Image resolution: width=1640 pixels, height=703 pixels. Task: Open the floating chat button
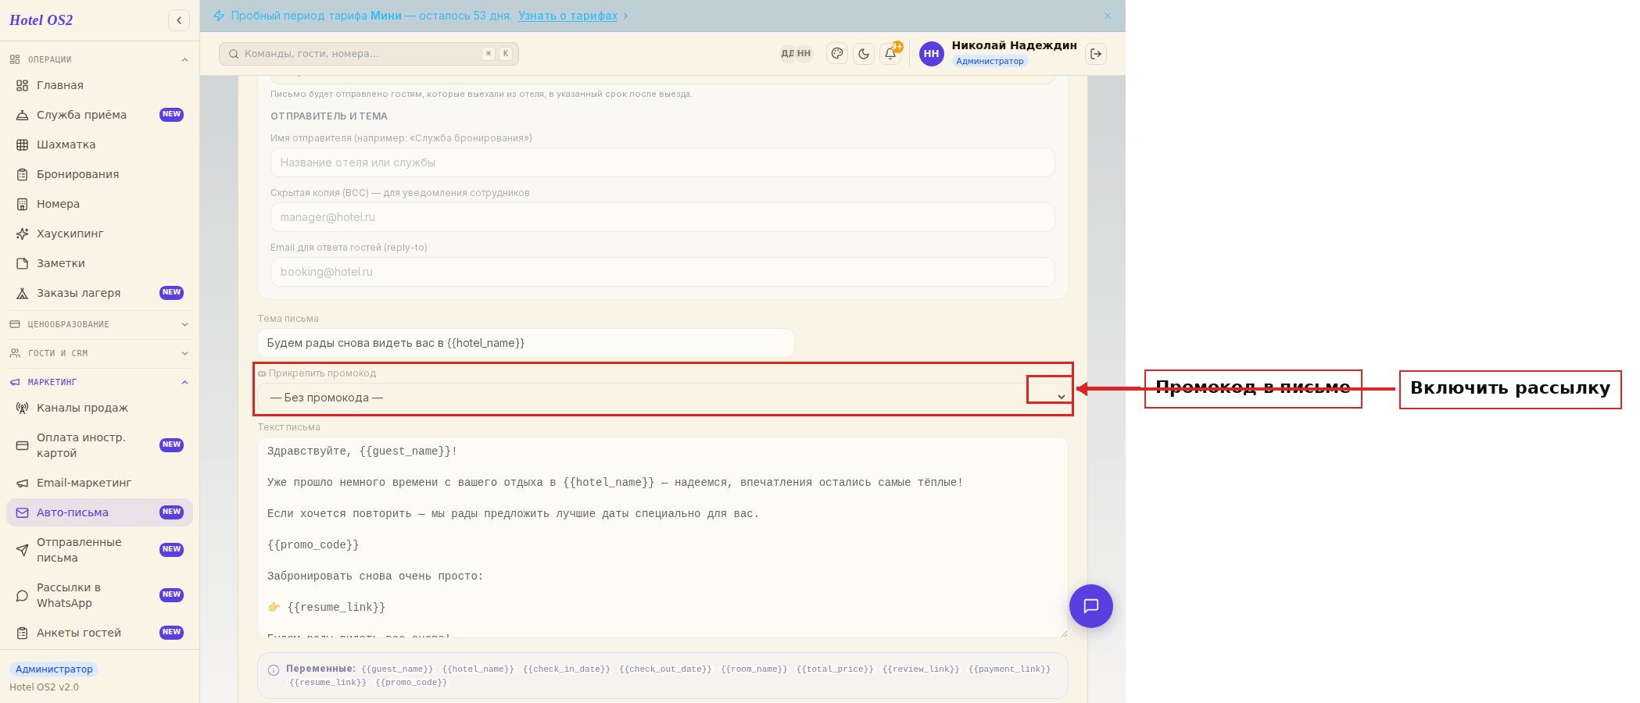point(1090,606)
